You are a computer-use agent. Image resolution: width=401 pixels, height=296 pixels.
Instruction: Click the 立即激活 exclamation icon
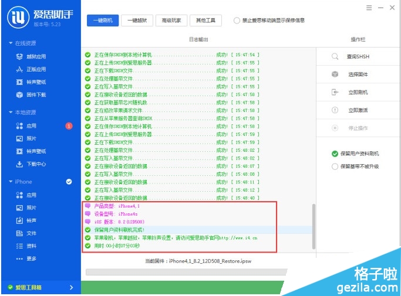(x=335, y=110)
